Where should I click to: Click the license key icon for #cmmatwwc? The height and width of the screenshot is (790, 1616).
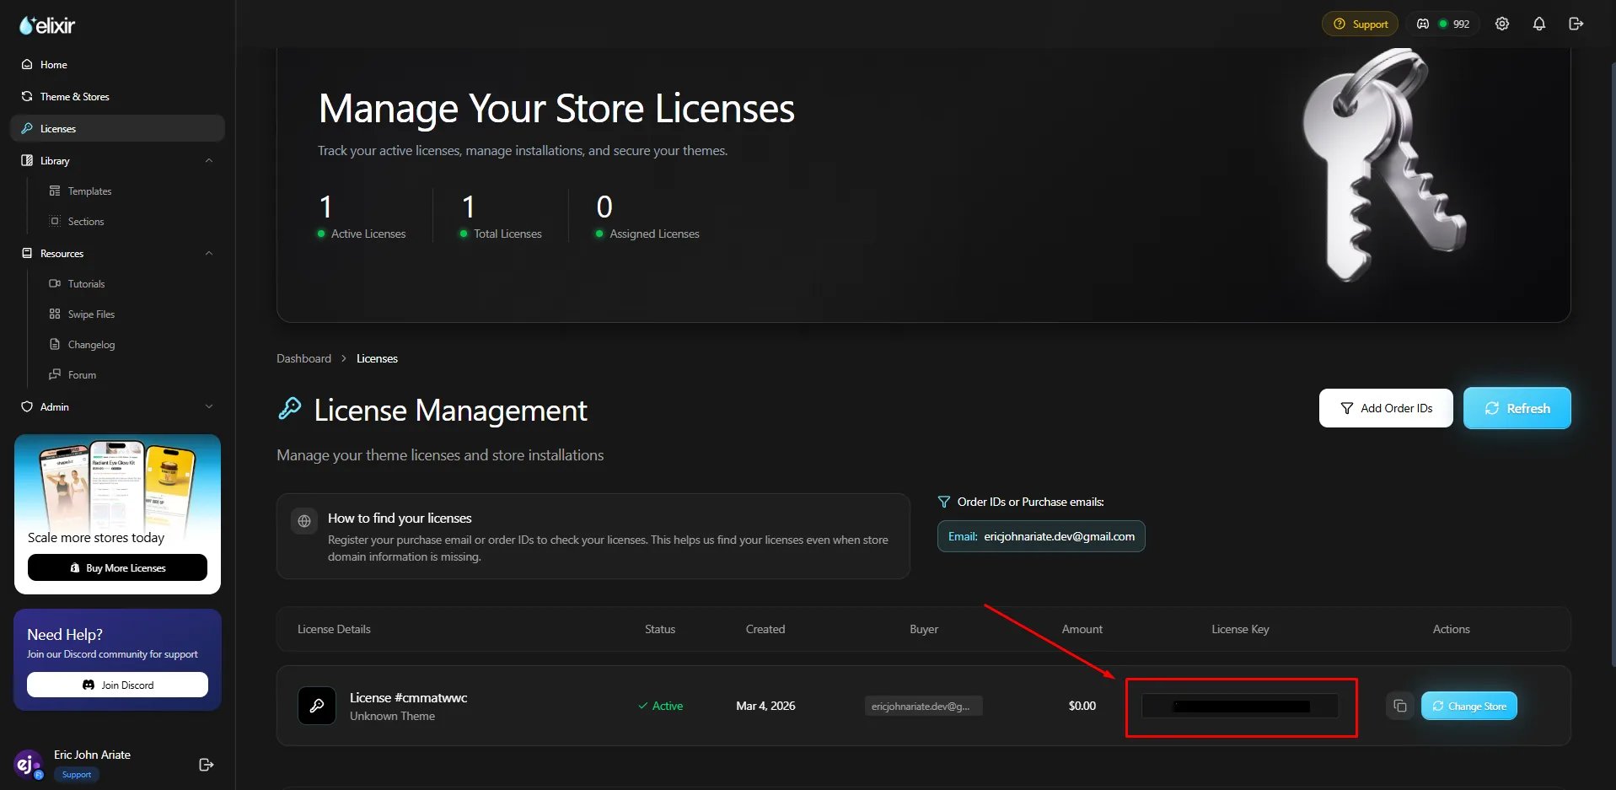[x=317, y=706]
